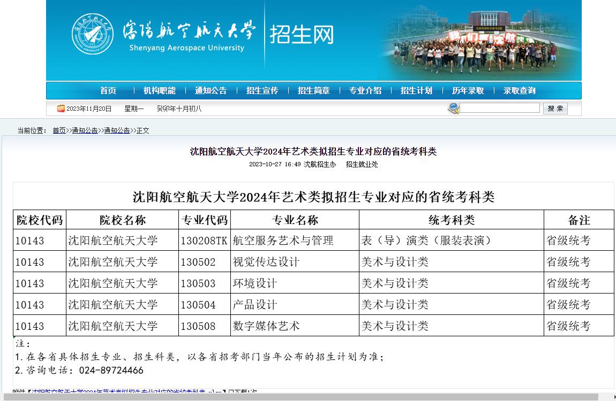Open the 招生宣传 menu item
The height and width of the screenshot is (401, 616).
coord(262,90)
